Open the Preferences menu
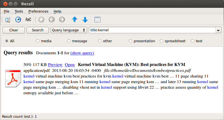This screenshot has height=120, width=224. click(x=38, y=11)
